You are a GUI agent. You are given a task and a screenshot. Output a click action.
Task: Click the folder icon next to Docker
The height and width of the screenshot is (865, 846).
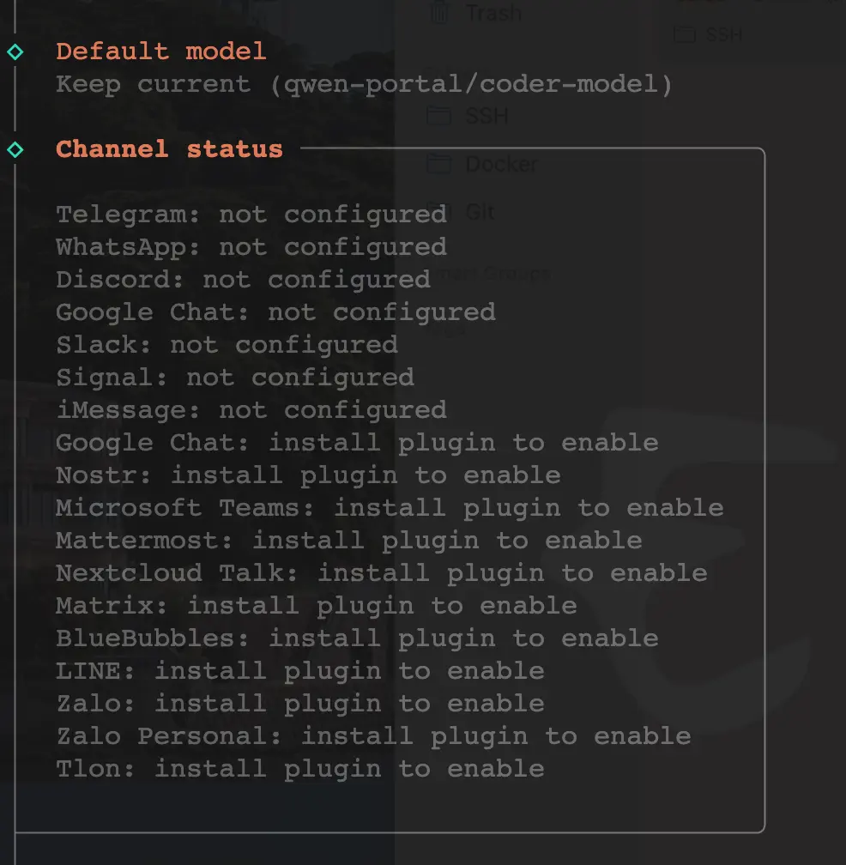[x=438, y=164]
